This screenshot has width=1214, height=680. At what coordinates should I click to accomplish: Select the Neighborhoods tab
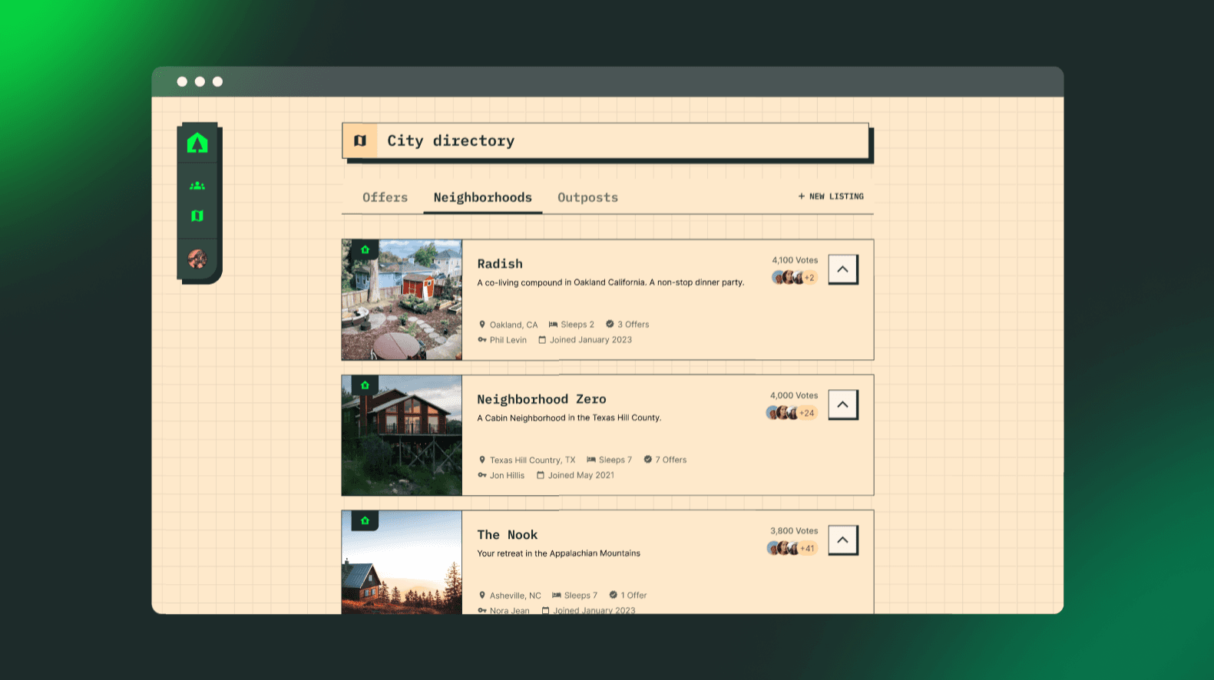point(483,197)
